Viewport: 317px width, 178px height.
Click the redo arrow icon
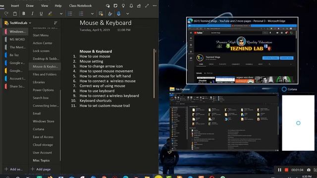(x=6, y=13)
